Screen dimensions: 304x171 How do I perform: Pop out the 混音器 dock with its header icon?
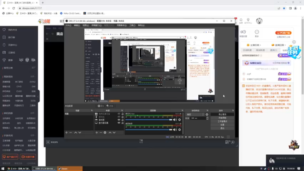click(182, 111)
